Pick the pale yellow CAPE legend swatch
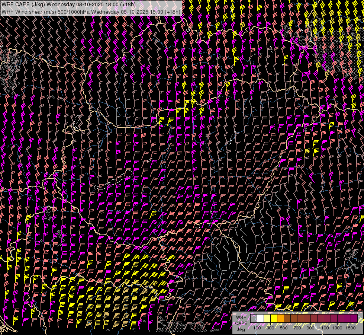364x335 pixels. (x=267, y=319)
